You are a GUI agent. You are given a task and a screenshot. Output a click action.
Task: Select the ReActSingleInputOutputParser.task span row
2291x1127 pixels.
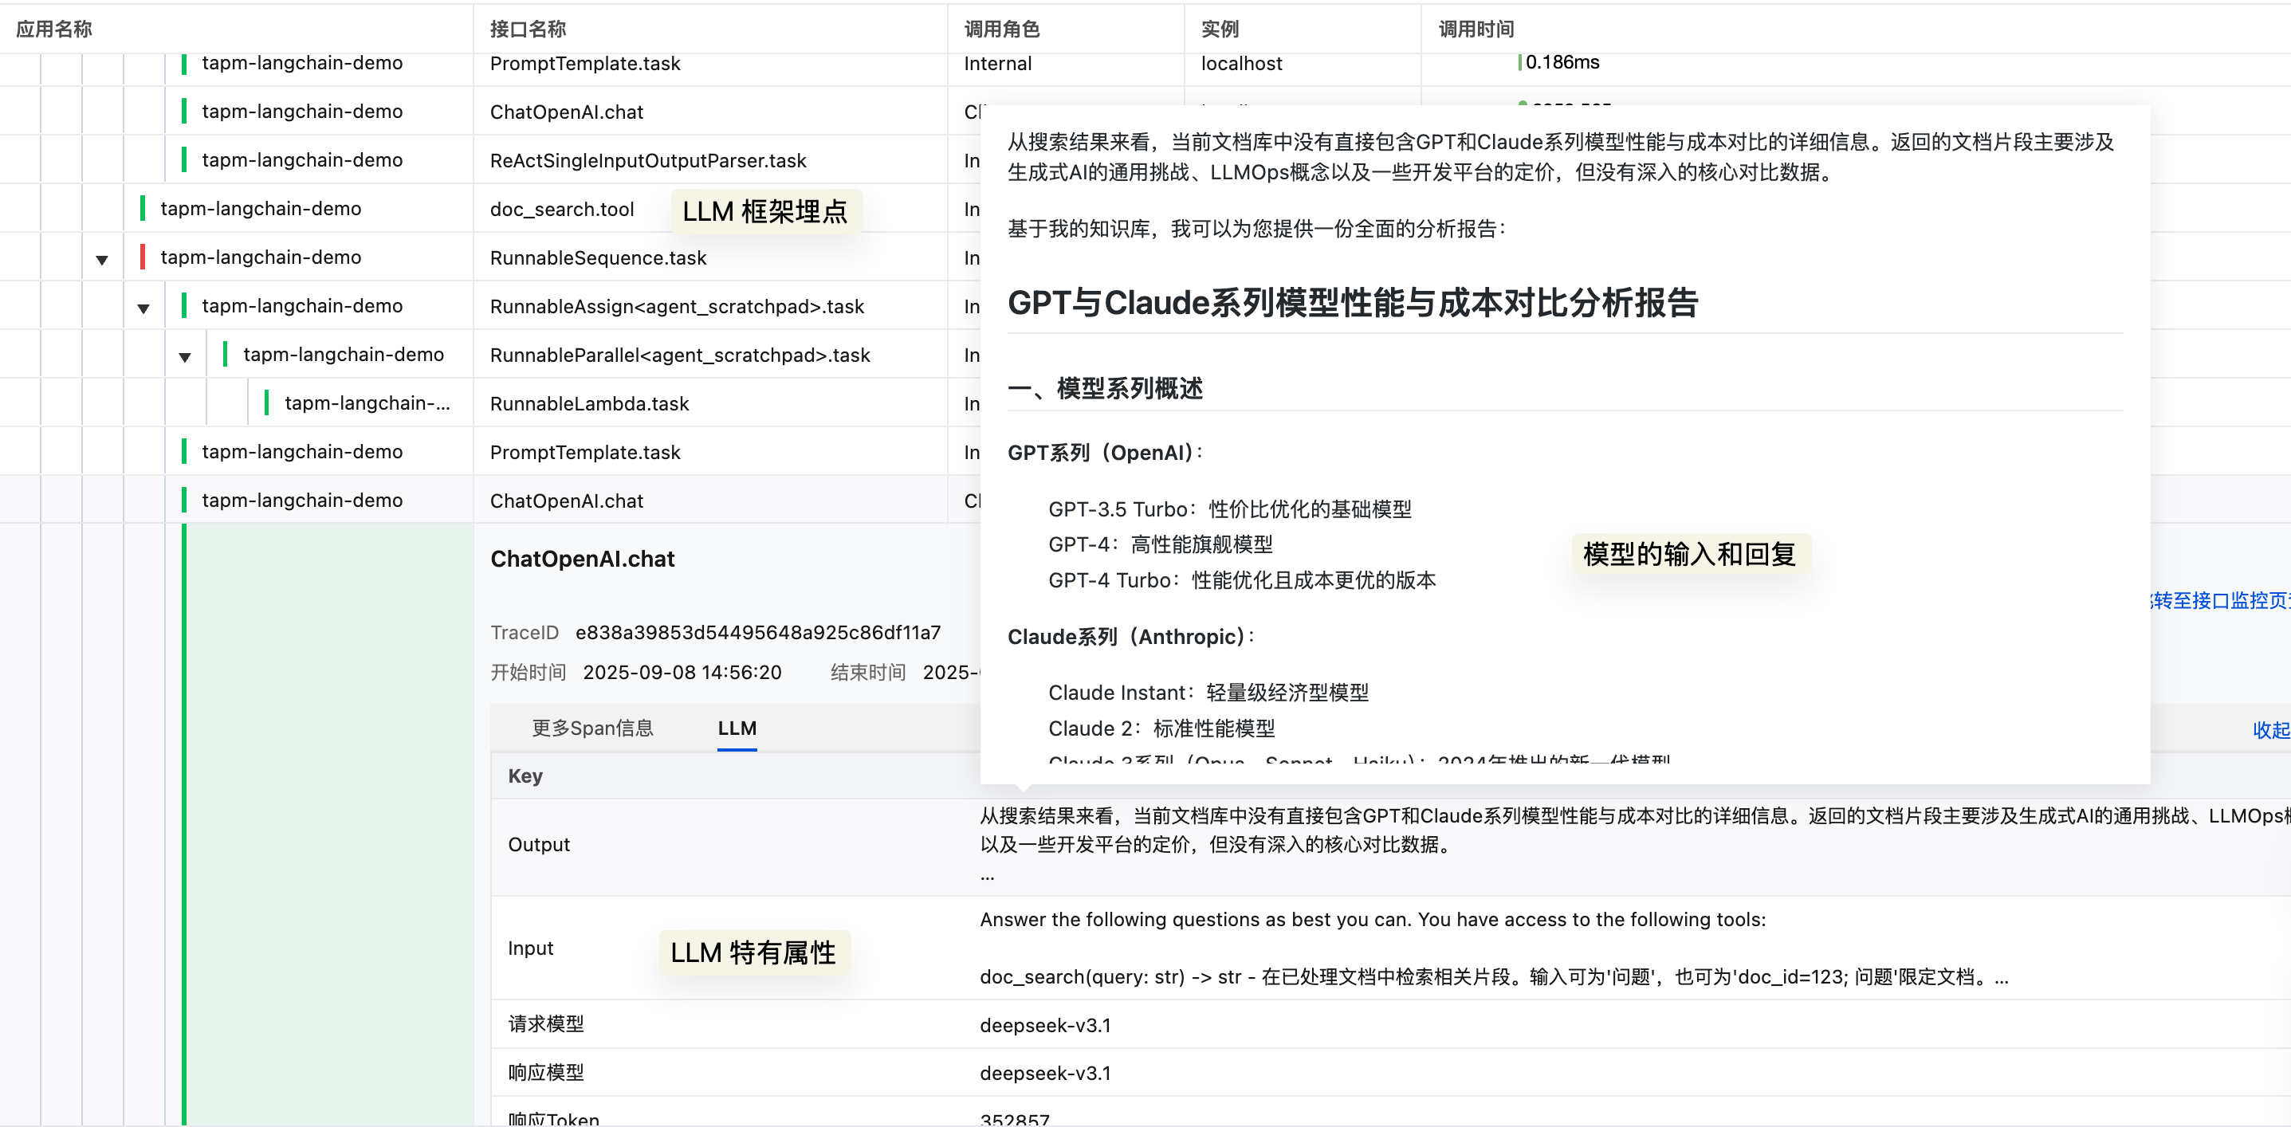point(646,160)
